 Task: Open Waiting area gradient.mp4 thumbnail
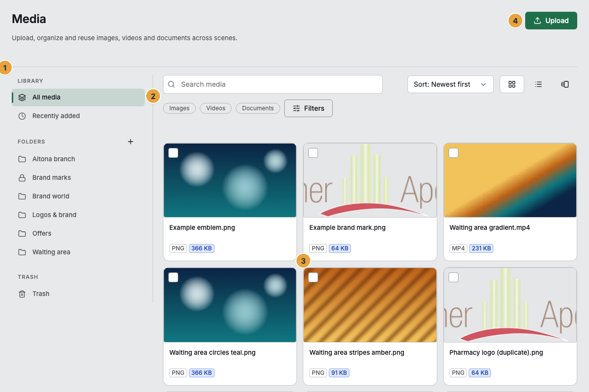pyautogui.click(x=510, y=180)
